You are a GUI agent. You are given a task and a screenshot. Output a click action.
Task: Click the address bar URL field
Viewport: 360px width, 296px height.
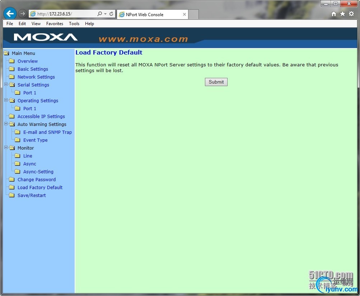coord(63,14)
